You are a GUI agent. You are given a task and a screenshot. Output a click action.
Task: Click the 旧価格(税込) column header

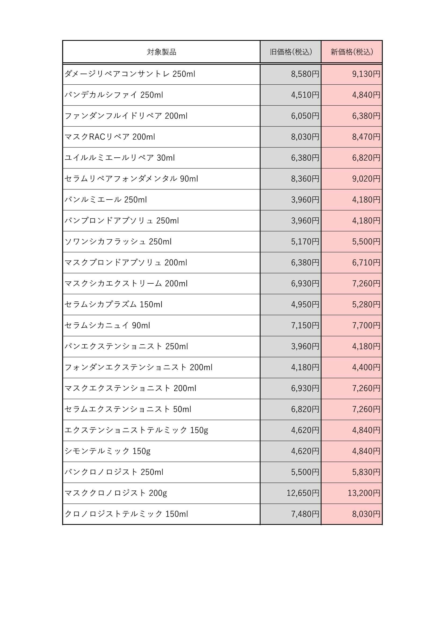tap(291, 52)
